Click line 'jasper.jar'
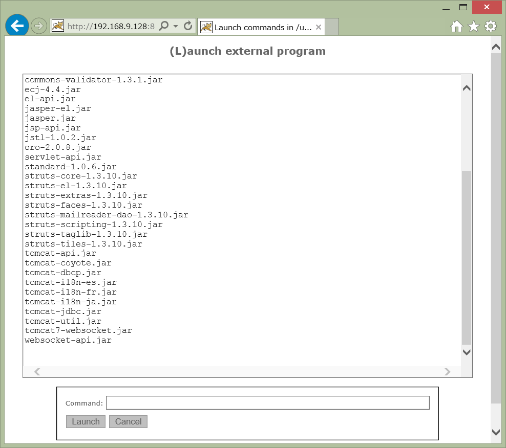Viewport: 506px width, 448px height. coord(50,118)
